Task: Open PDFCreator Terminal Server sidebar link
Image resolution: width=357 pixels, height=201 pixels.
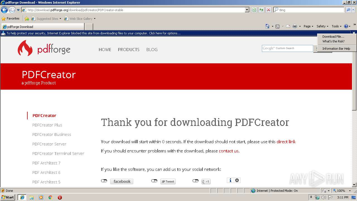Action: [x=58, y=154]
